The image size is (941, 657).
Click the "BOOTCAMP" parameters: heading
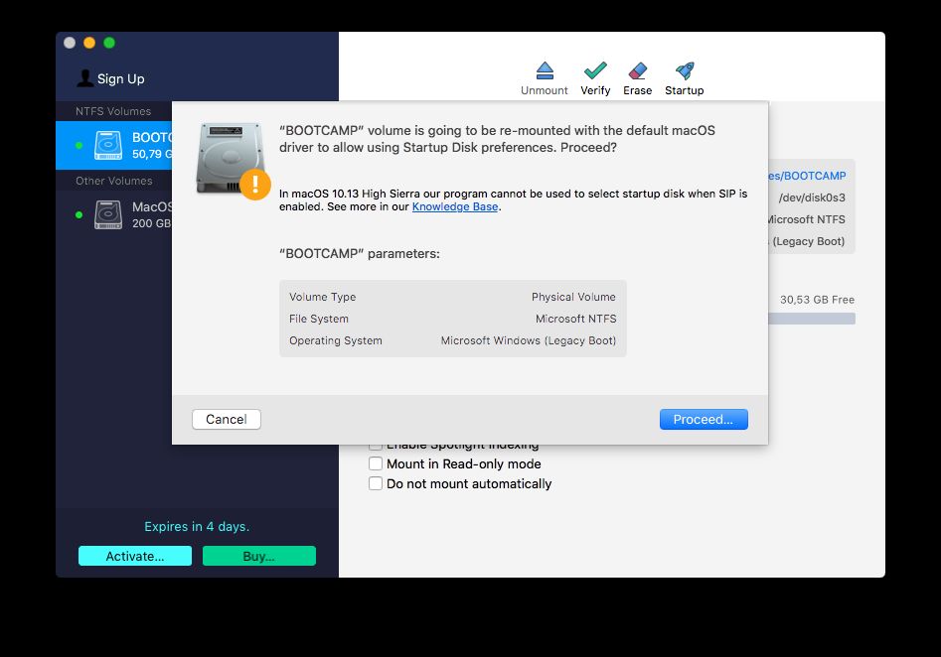360,253
